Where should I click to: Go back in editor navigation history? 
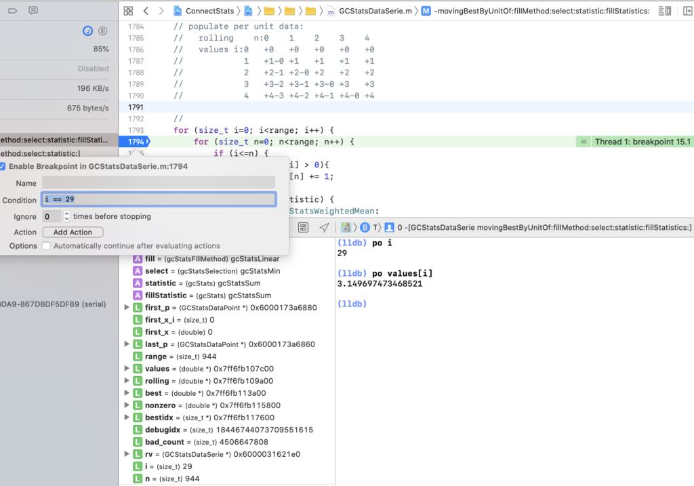pos(146,11)
